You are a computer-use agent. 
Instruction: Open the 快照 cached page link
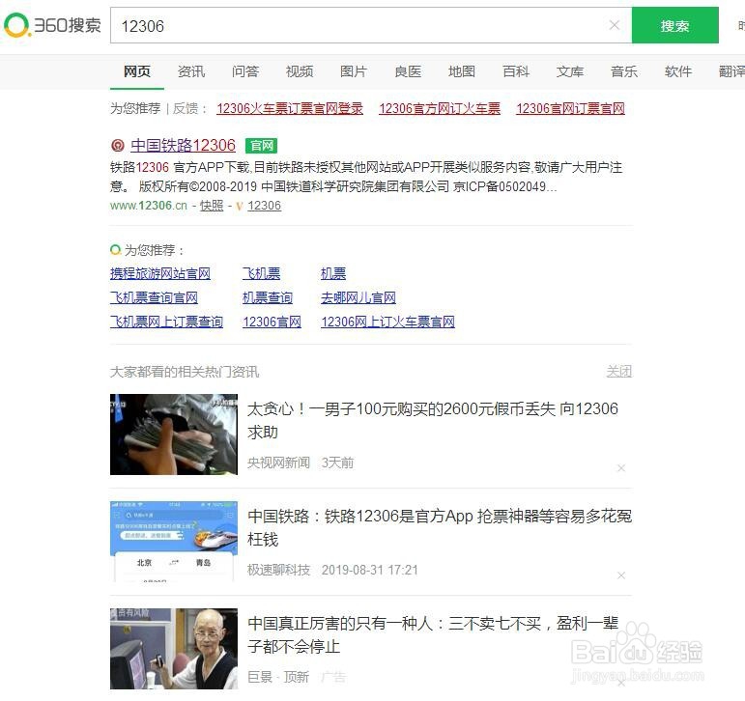click(x=212, y=206)
